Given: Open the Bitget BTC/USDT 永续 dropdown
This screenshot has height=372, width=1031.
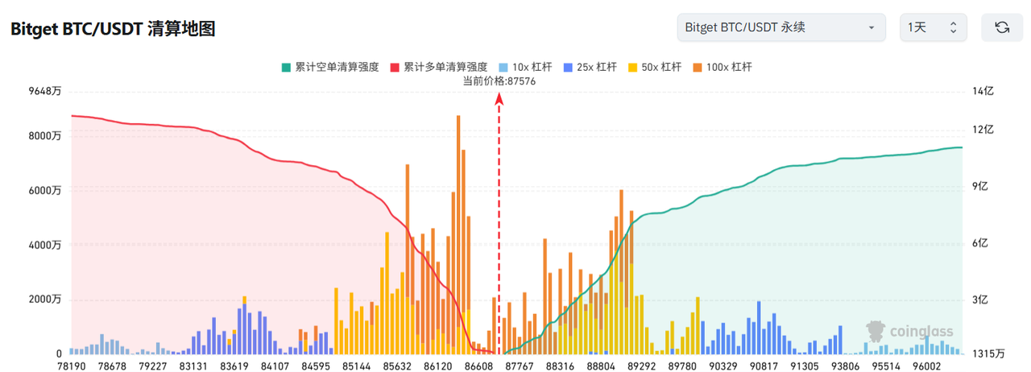Looking at the screenshot, I should pyautogui.click(x=780, y=27).
